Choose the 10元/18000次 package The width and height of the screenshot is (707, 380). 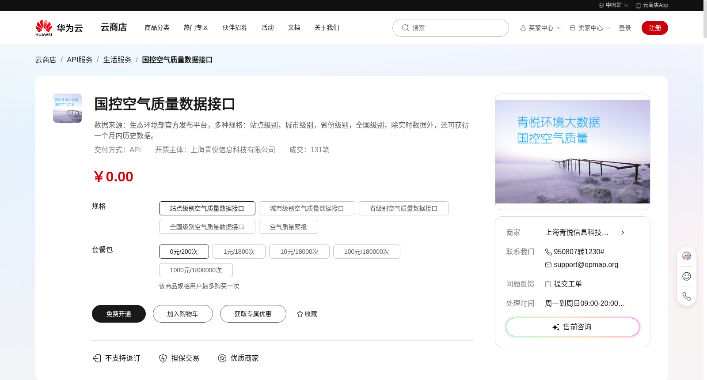point(299,252)
